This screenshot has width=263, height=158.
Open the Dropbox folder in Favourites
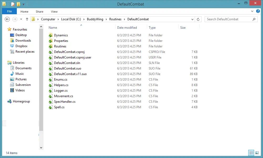(x=21, y=46)
